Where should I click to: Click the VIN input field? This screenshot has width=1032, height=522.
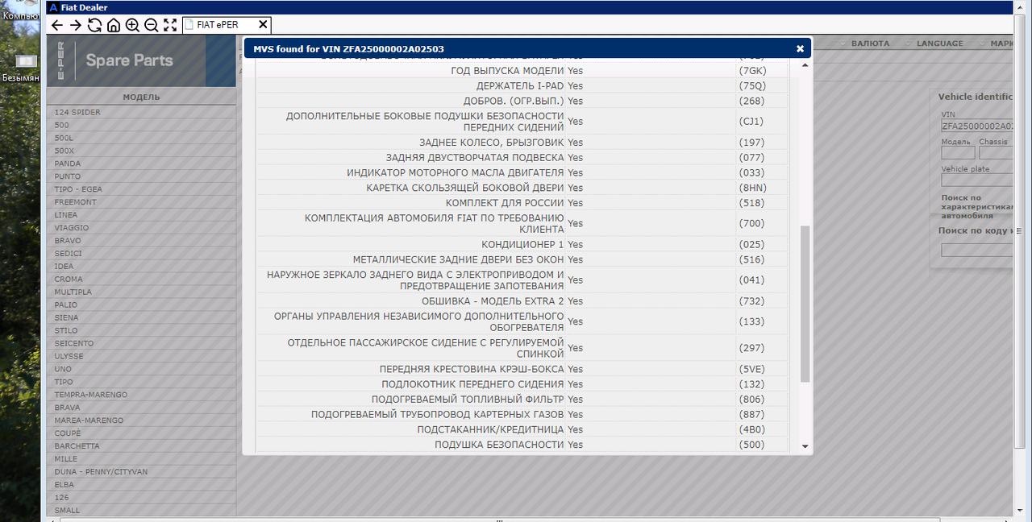[976, 126]
